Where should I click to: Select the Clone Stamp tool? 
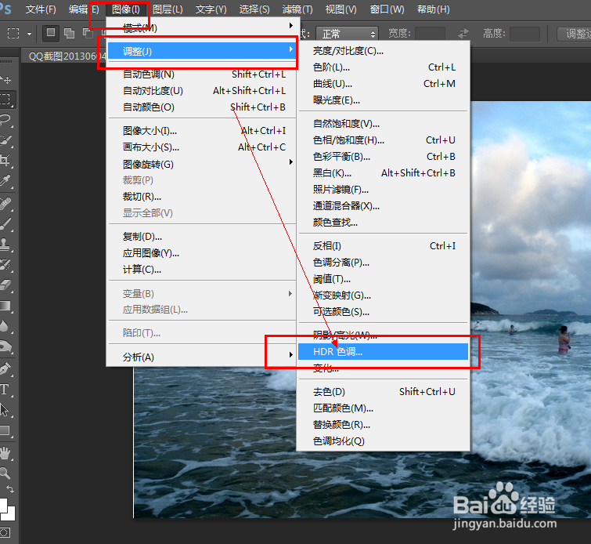point(5,245)
